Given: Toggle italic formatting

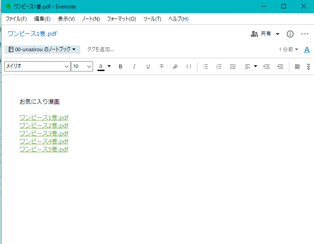Looking at the screenshot, I should pyautogui.click(x=134, y=66).
